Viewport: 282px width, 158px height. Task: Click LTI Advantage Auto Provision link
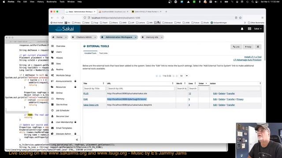247,60
